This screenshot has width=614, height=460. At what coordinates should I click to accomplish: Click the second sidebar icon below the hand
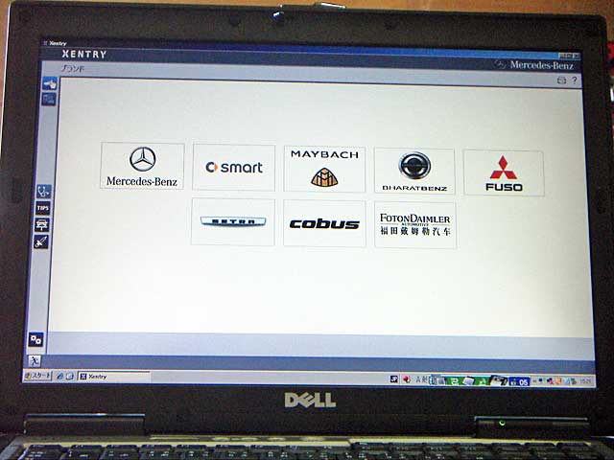pos(49,100)
